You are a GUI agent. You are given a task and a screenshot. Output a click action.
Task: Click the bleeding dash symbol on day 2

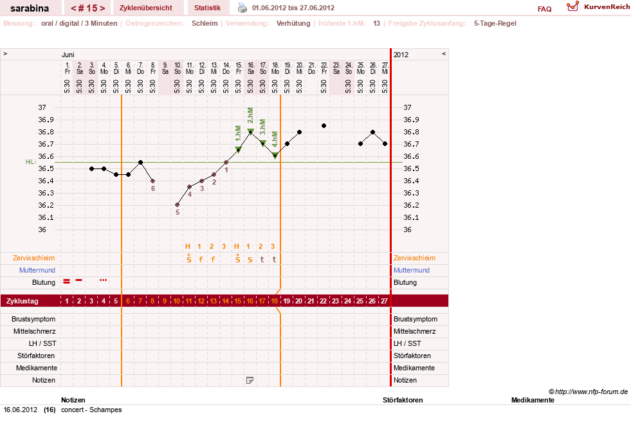click(x=79, y=280)
